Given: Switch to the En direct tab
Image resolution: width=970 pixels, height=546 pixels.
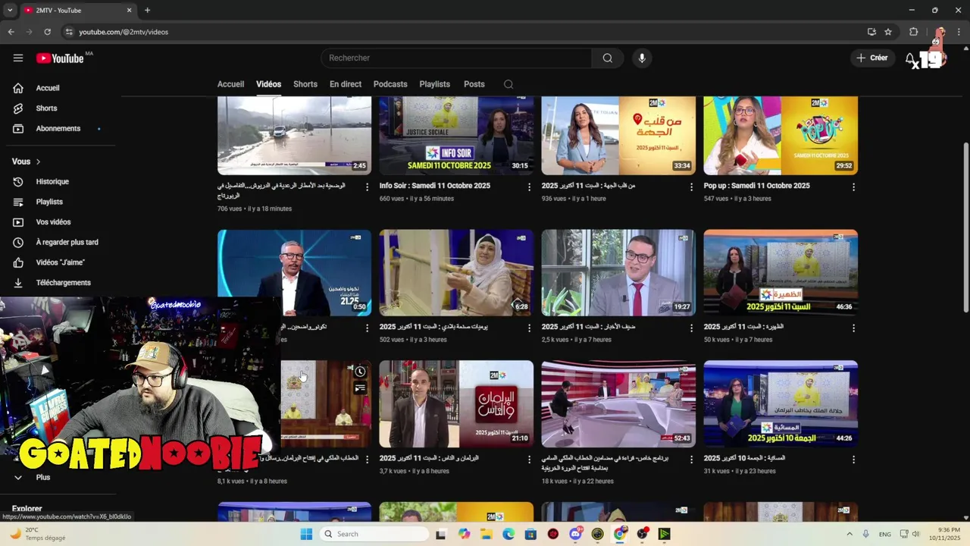Looking at the screenshot, I should tap(346, 84).
